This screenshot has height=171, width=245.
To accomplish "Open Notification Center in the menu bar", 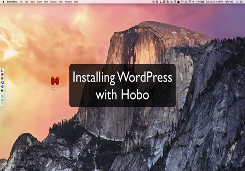I will coord(241,2).
